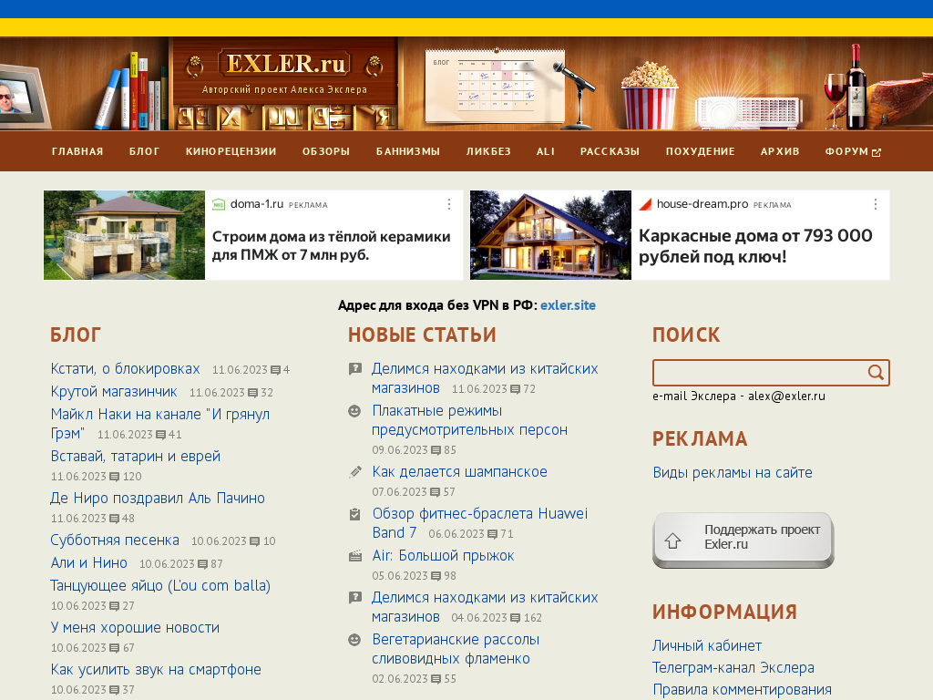
Task: Click pencil icon beside 'Как делается шампанское'
Action: pyautogui.click(x=354, y=472)
